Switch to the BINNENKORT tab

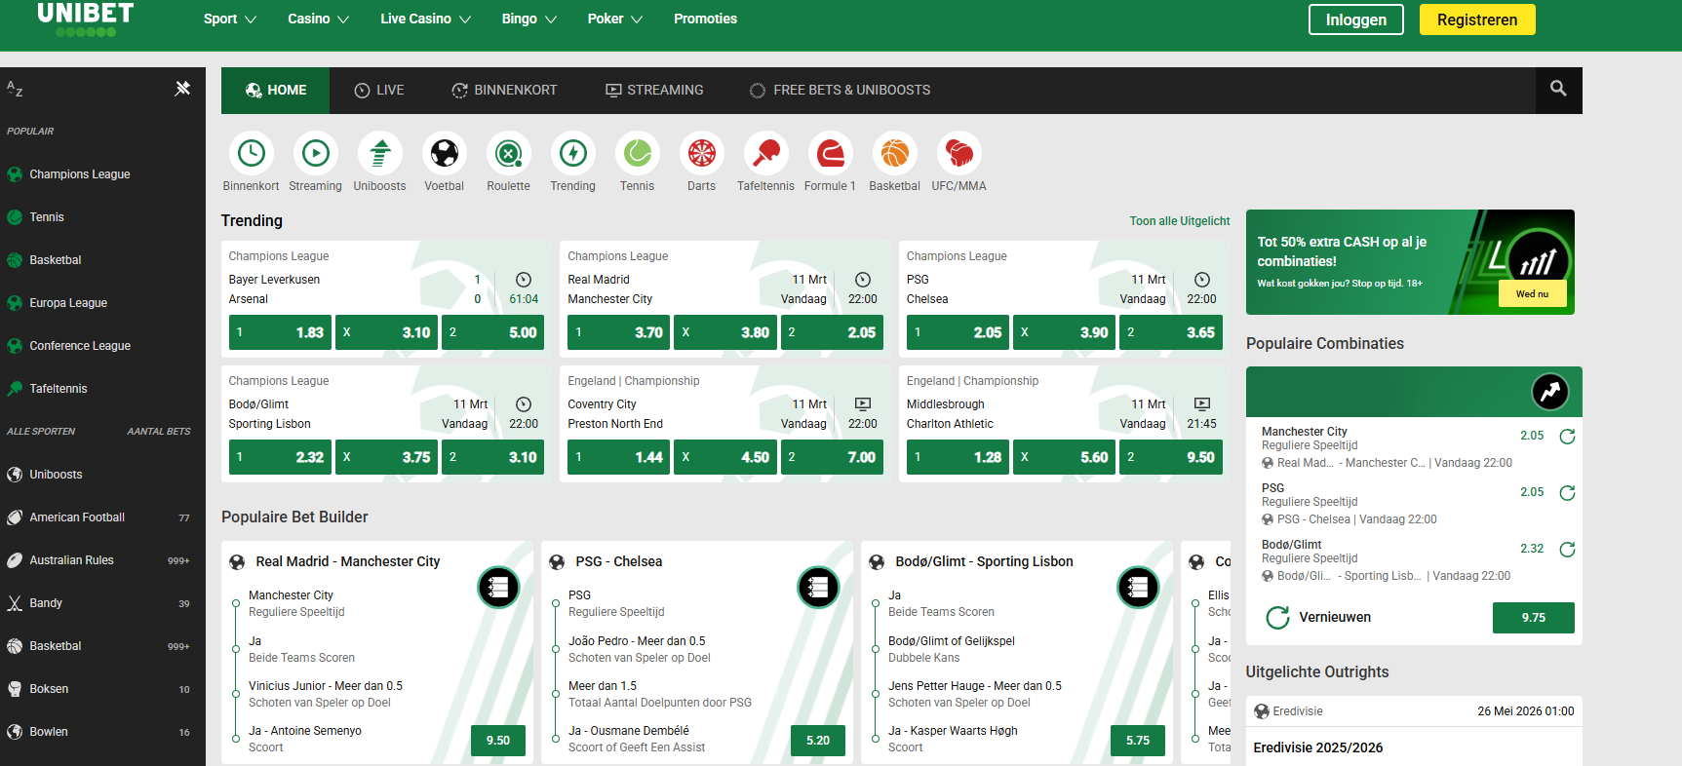[504, 90]
